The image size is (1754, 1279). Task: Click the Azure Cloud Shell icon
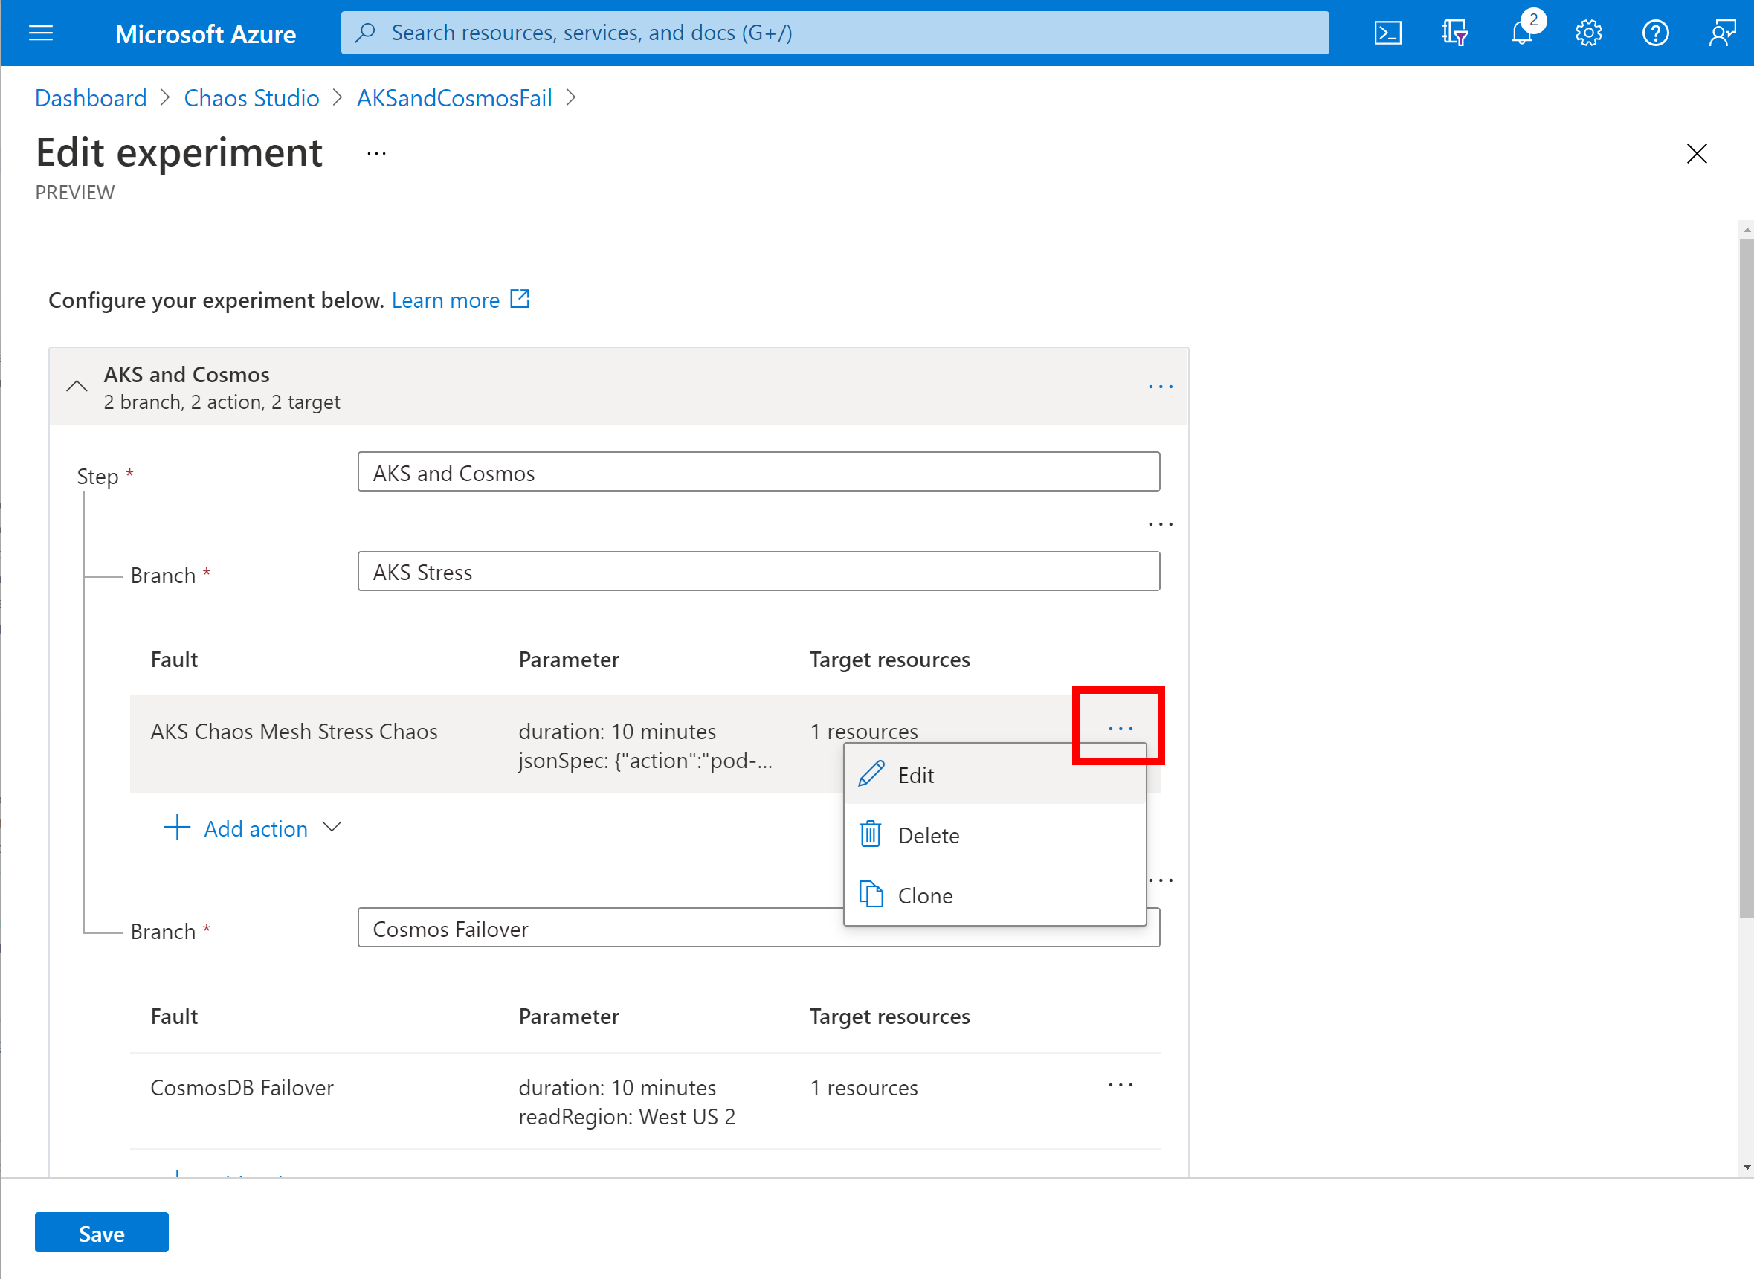(x=1387, y=31)
